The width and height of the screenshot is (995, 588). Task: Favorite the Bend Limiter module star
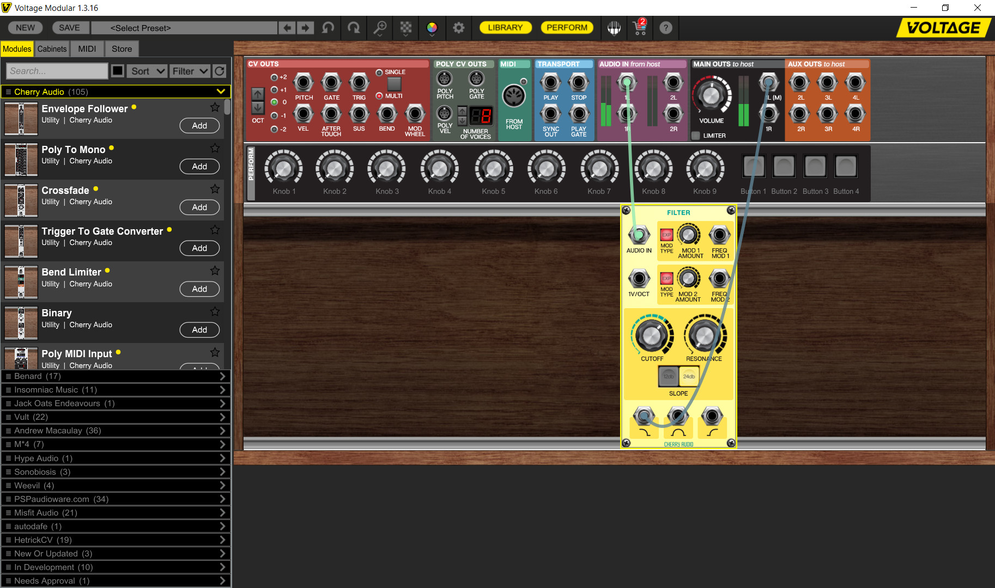[x=215, y=271]
